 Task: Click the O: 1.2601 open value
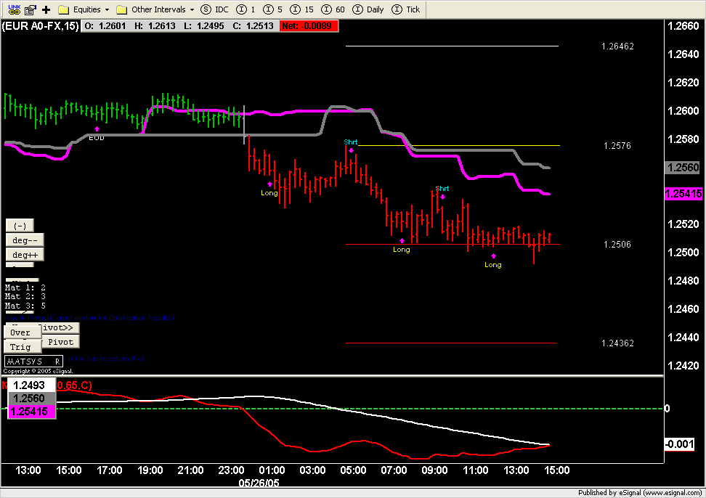105,26
